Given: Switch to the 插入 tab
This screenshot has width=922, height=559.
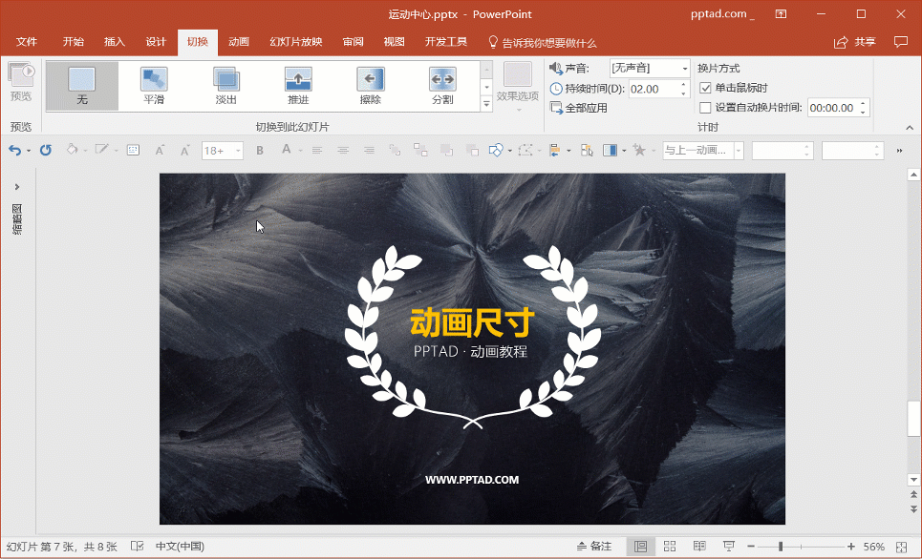Looking at the screenshot, I should click(115, 42).
